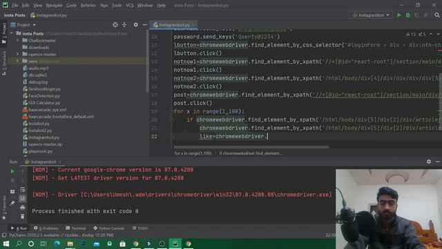Viewport: 442px width, 249px height.
Task: Switch to the Instagrambot.py editor tab
Action: [x=173, y=25]
